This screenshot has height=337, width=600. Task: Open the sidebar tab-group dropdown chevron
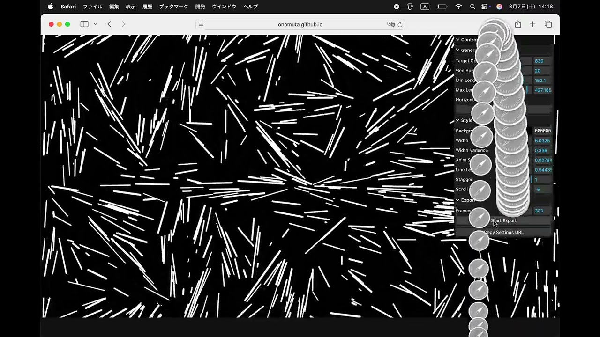[95, 24]
